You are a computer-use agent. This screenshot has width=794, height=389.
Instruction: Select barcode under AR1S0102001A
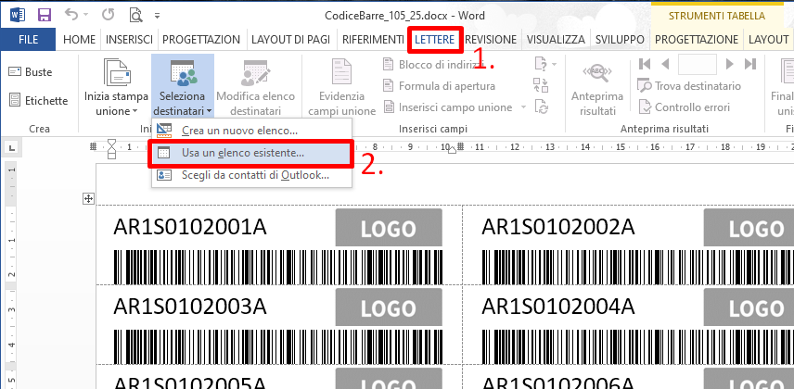278,267
